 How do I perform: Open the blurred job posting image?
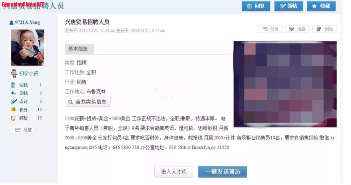point(285,84)
